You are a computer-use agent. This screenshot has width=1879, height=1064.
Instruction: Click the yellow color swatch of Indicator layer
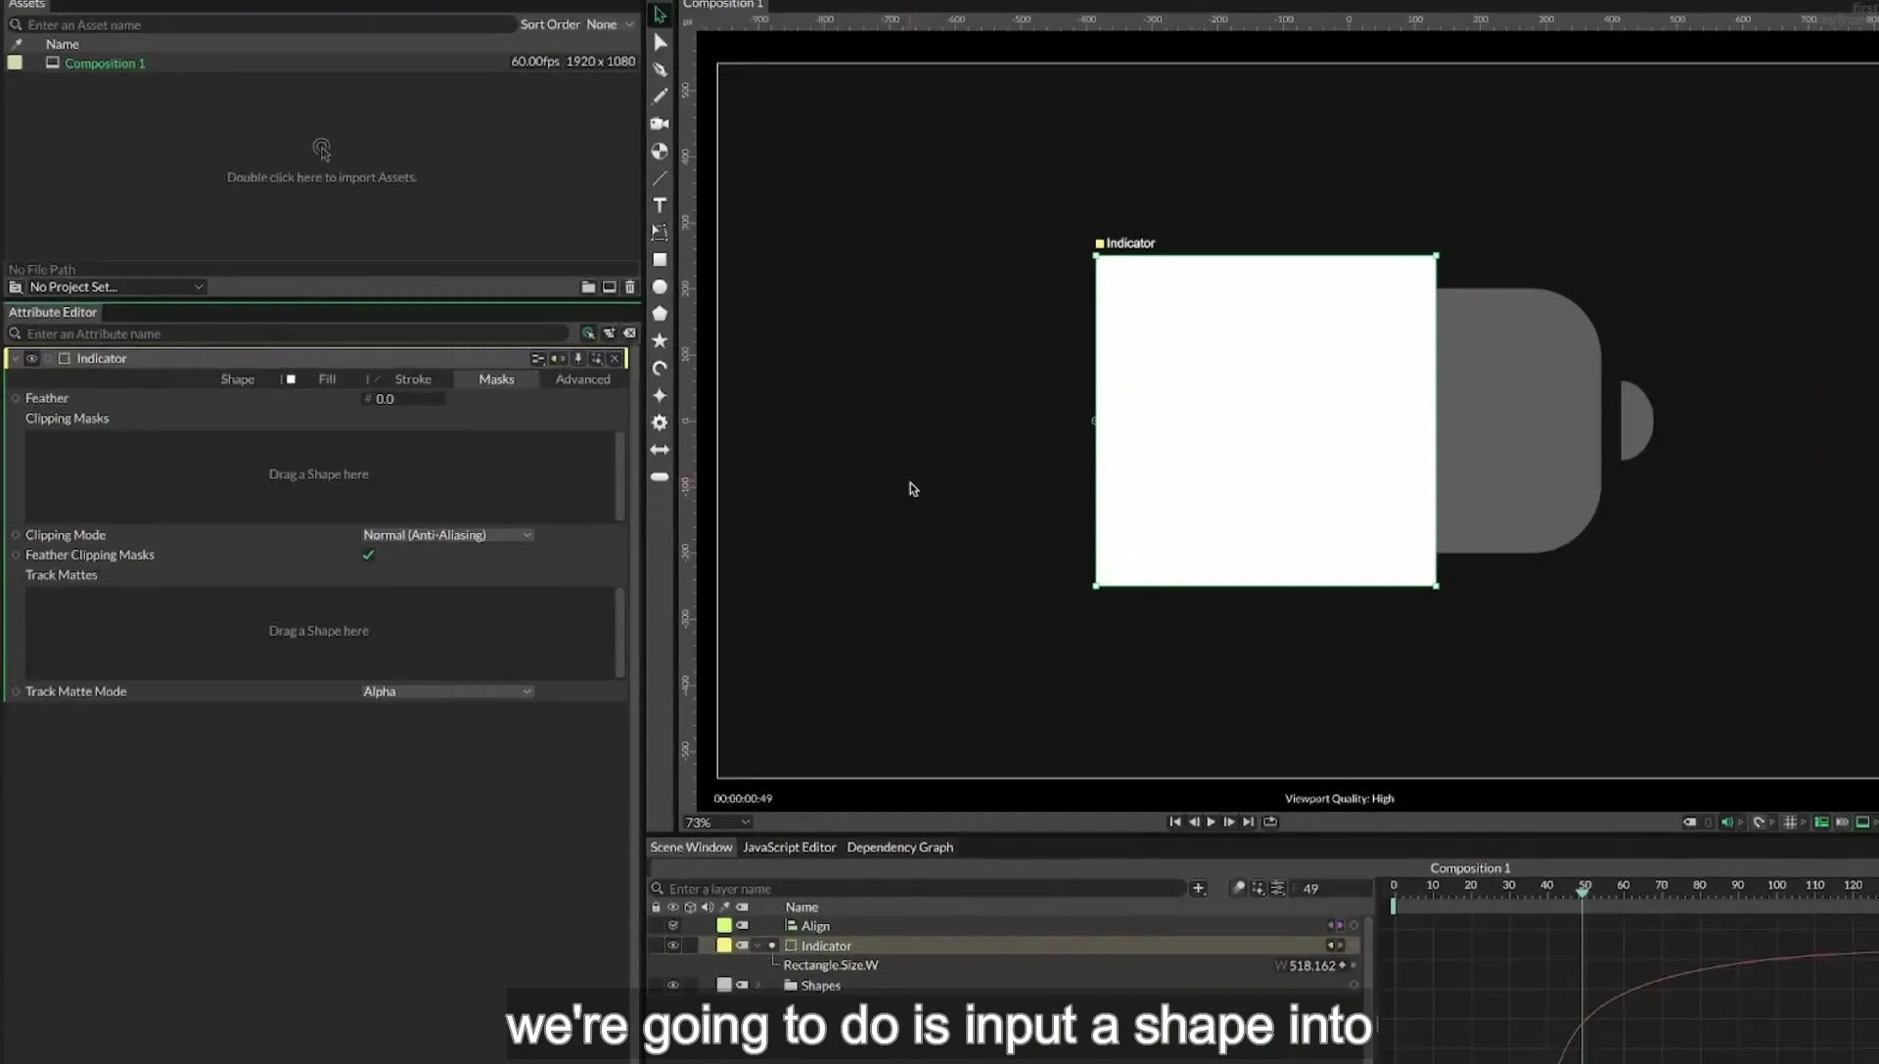(724, 946)
